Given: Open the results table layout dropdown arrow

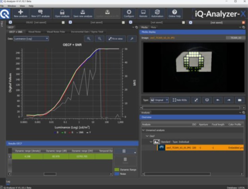Looking at the screenshot, I should click(x=135, y=152).
